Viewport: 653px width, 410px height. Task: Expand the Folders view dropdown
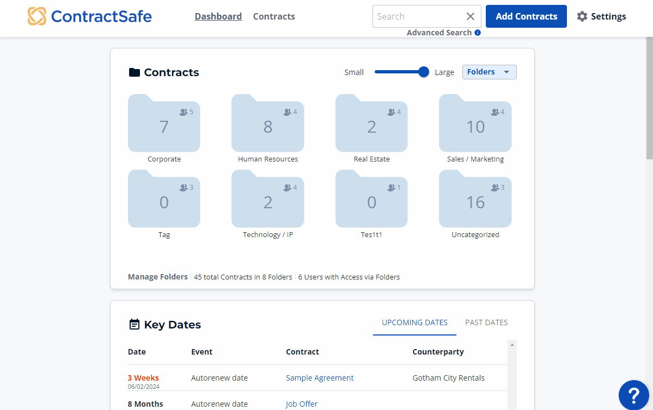(x=489, y=72)
